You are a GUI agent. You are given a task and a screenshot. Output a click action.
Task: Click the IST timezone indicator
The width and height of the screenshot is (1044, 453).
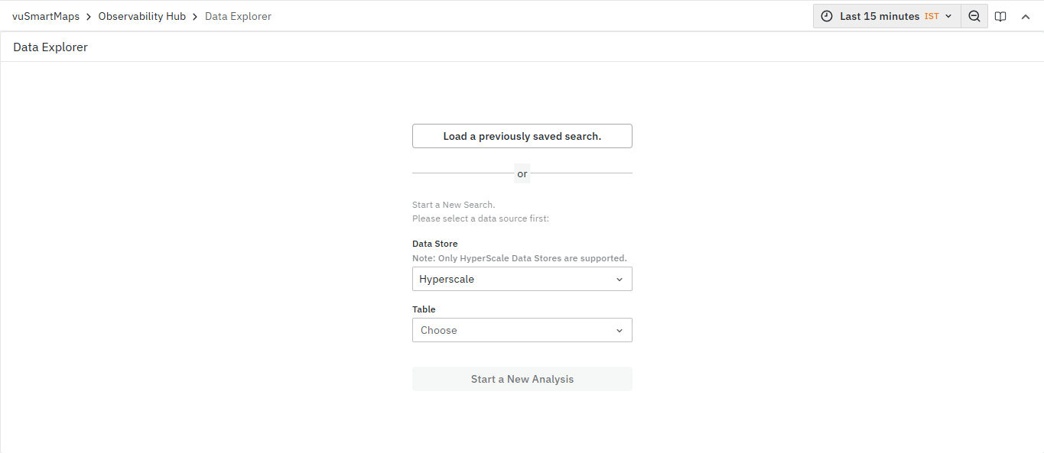932,16
